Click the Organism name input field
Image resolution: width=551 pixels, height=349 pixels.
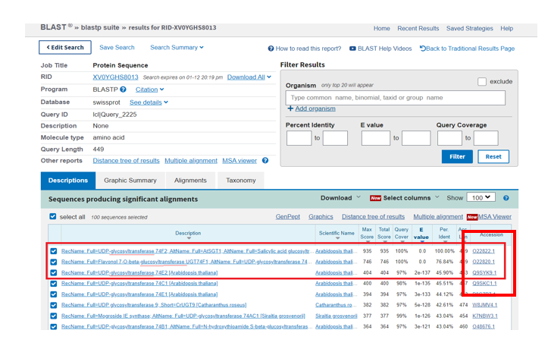coord(396,98)
